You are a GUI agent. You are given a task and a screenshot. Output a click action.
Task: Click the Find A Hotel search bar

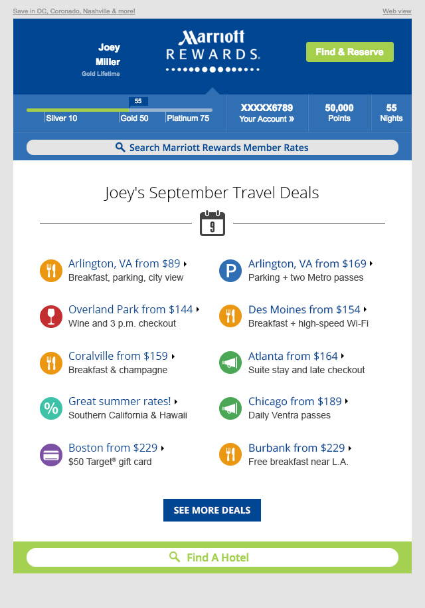212,557
